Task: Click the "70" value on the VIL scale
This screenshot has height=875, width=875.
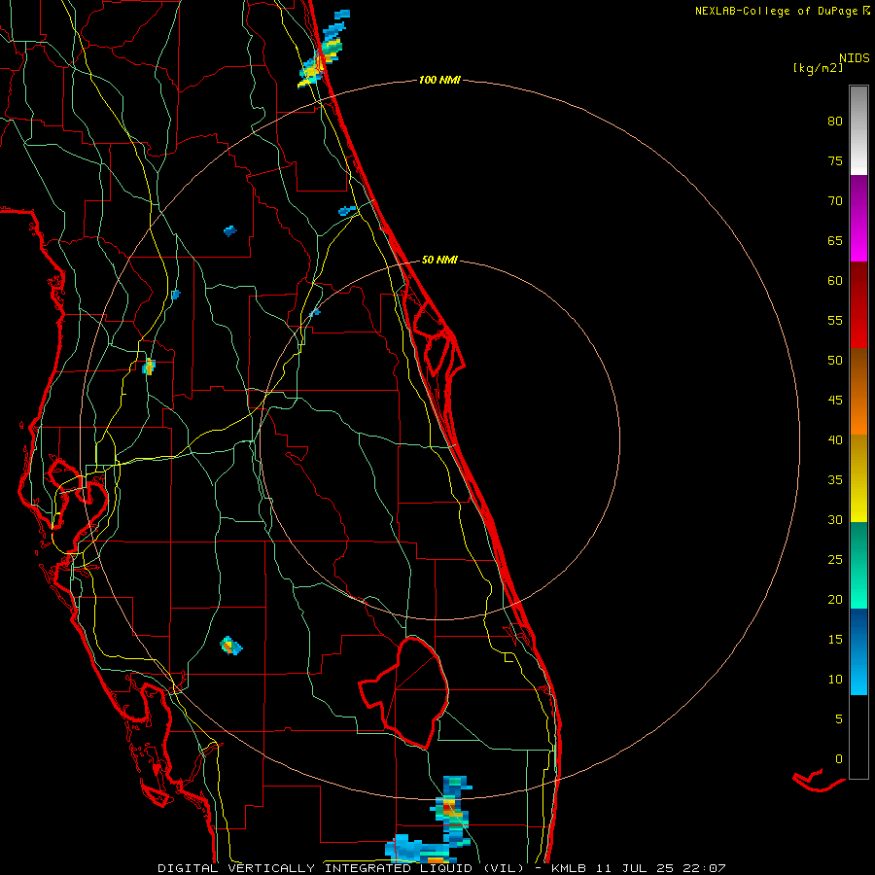Action: [x=835, y=201]
